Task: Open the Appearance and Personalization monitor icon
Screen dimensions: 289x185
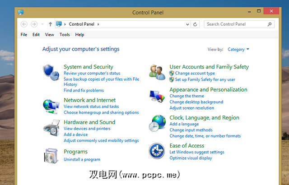Action: click(157, 97)
